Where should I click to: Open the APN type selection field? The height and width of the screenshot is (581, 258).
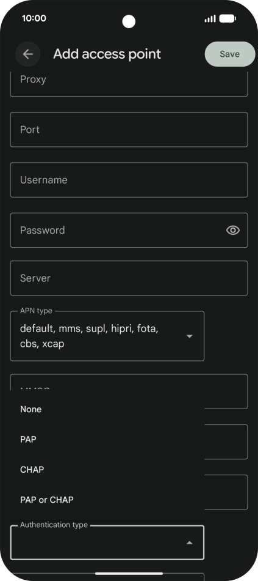click(x=107, y=336)
